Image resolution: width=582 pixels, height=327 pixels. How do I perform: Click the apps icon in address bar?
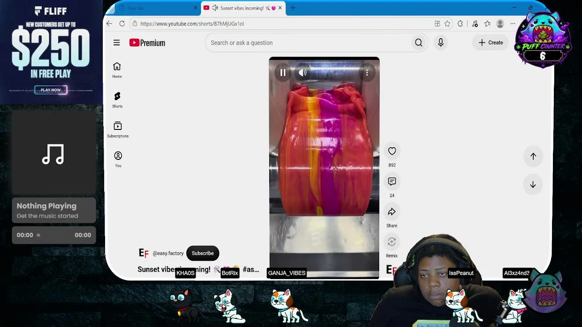click(x=437, y=24)
